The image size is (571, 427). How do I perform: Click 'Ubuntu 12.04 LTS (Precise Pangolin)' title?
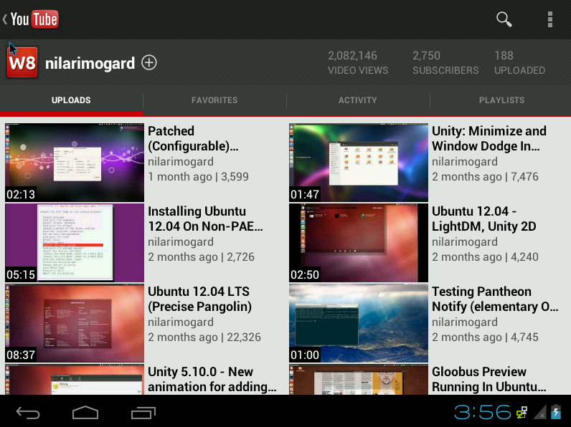click(199, 299)
